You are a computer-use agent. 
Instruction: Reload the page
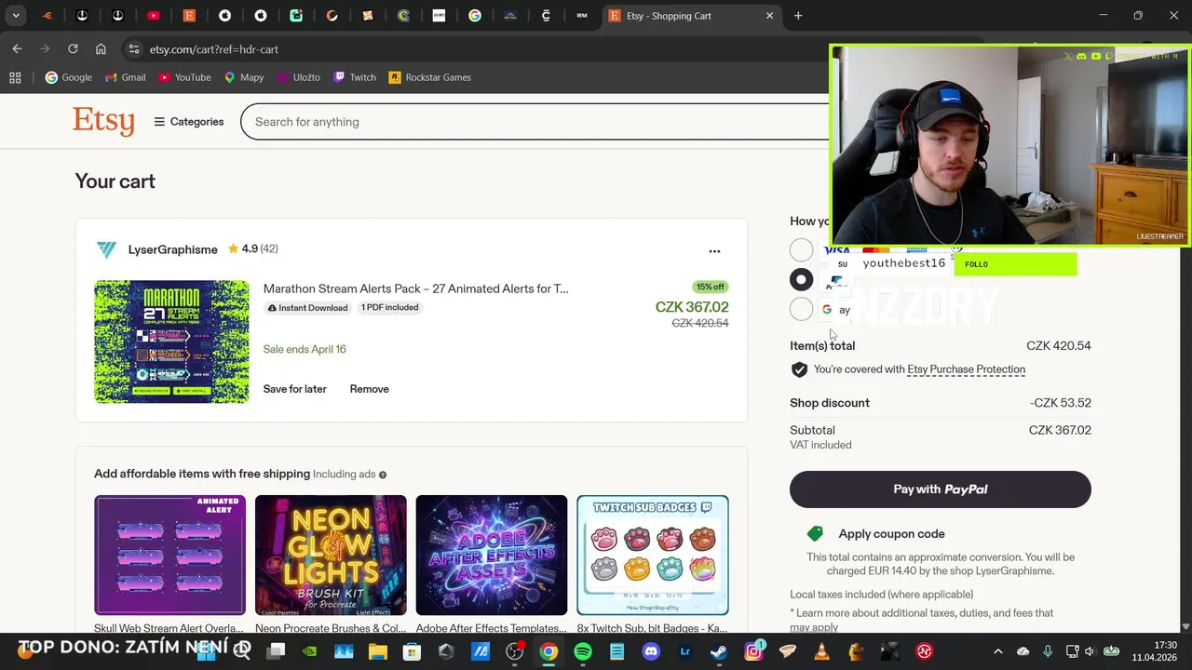click(x=73, y=48)
